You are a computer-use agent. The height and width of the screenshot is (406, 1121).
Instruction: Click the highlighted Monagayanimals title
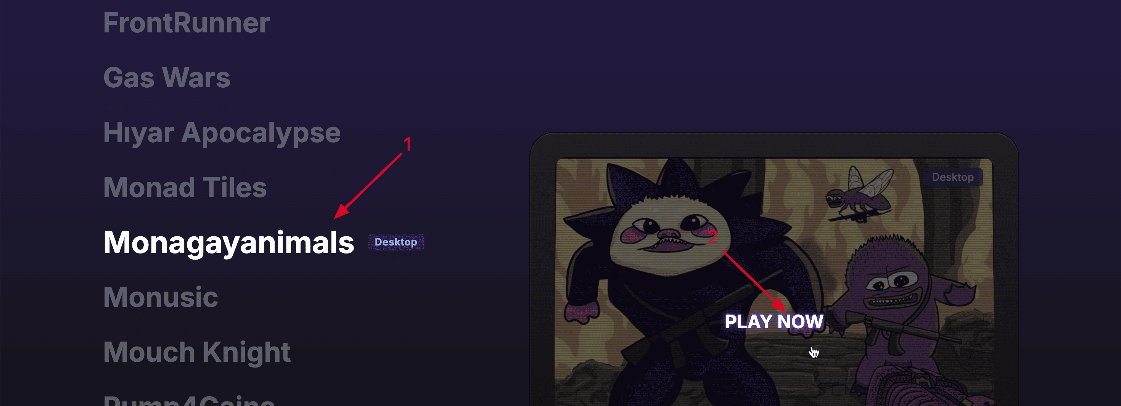229,243
